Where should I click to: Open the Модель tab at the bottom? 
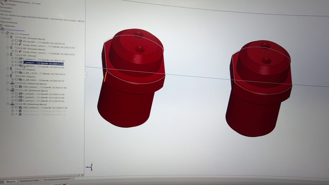[11, 181]
